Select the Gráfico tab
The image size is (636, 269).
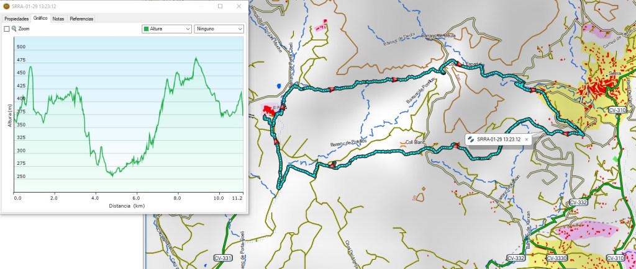[x=41, y=19]
